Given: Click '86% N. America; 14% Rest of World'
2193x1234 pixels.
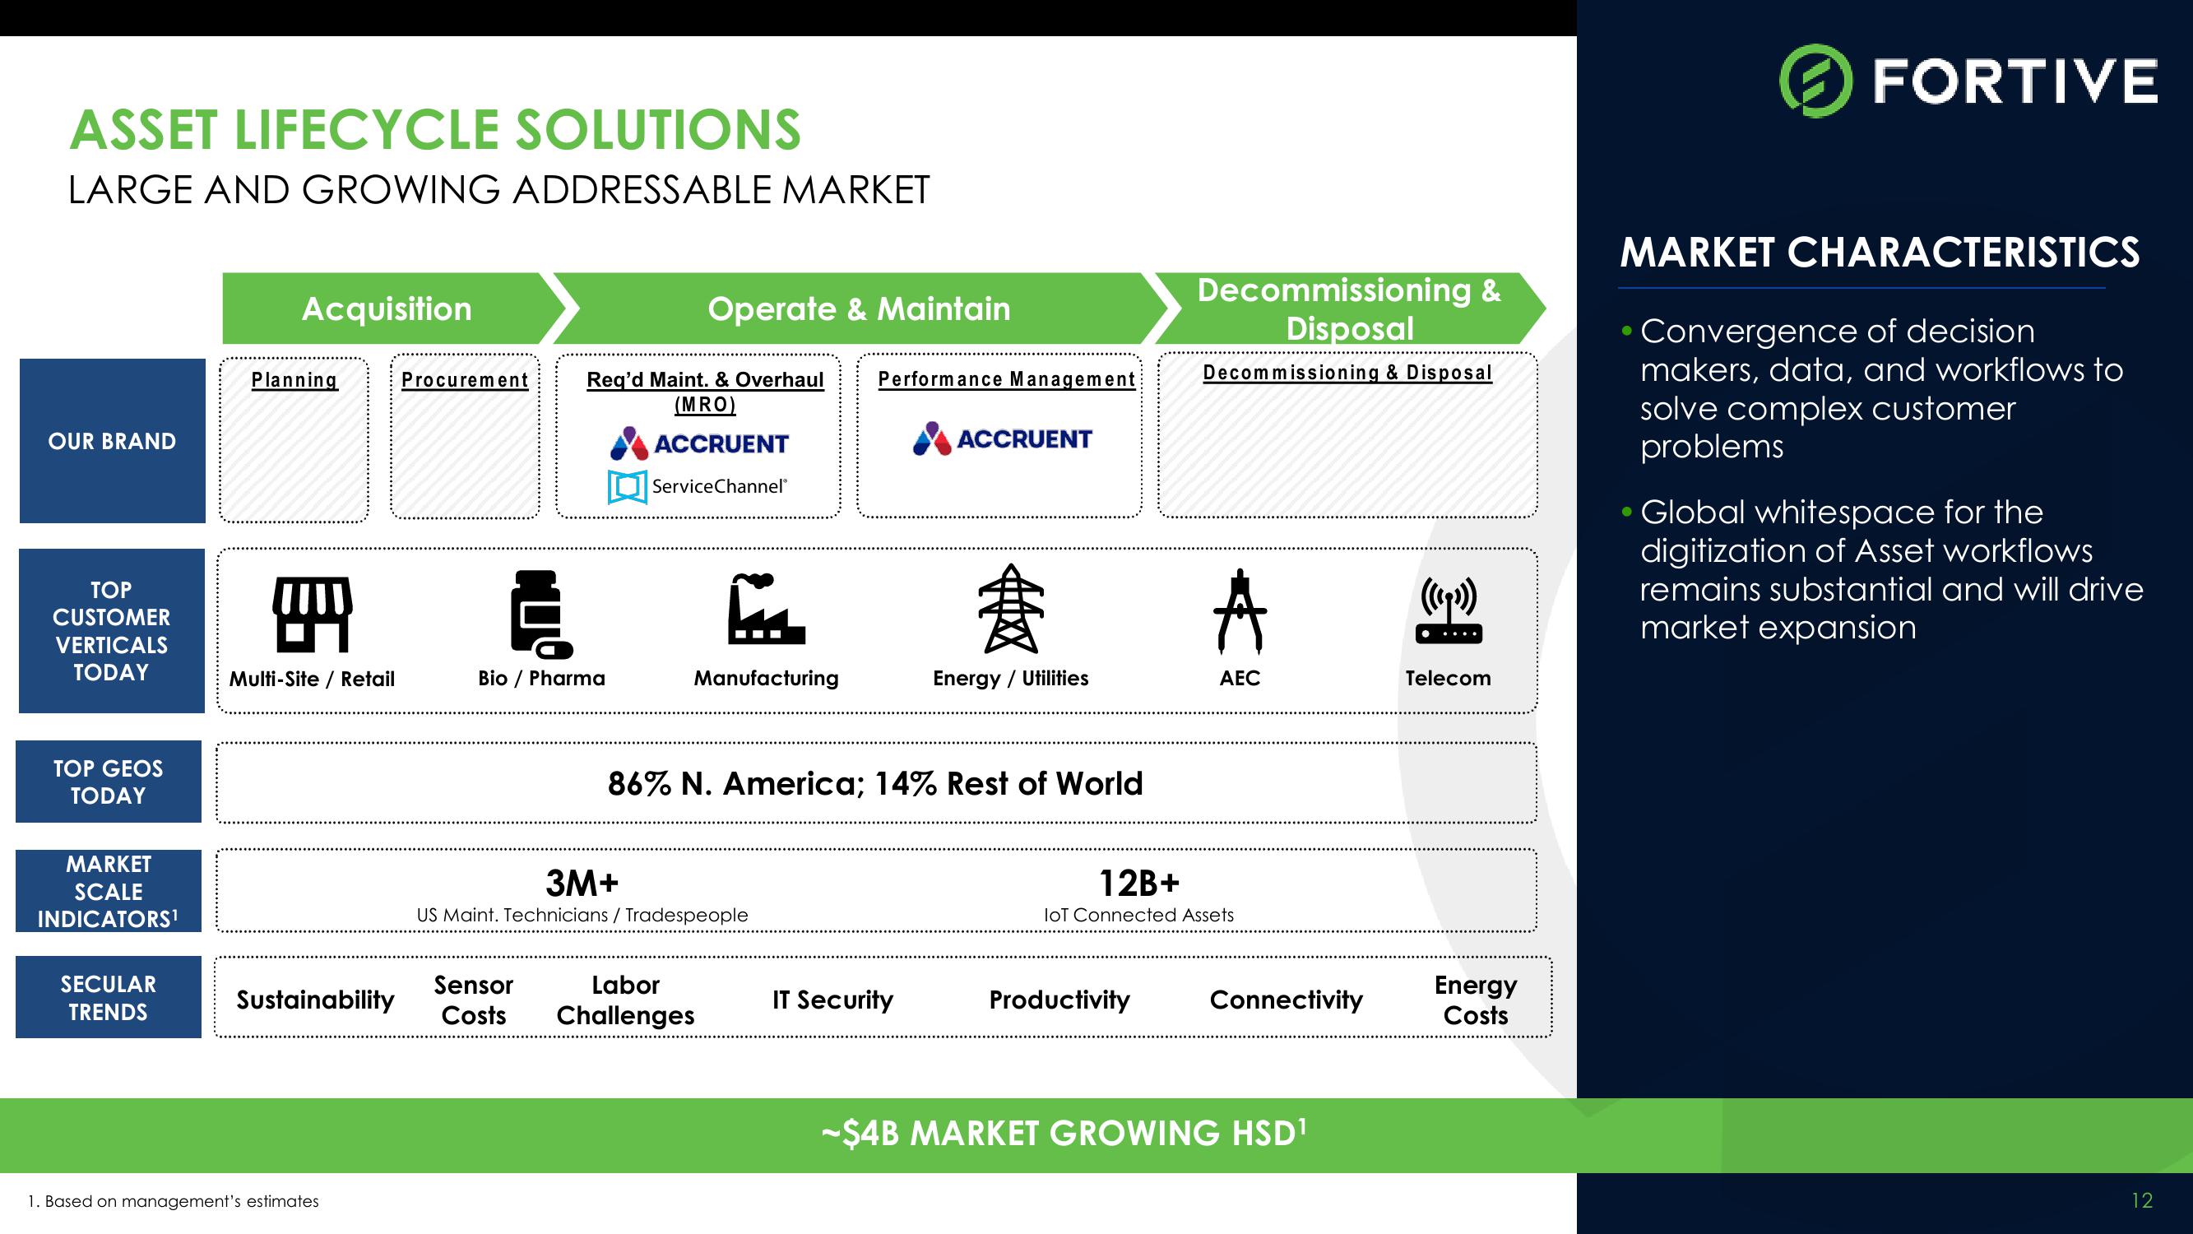Looking at the screenshot, I should (x=875, y=783).
